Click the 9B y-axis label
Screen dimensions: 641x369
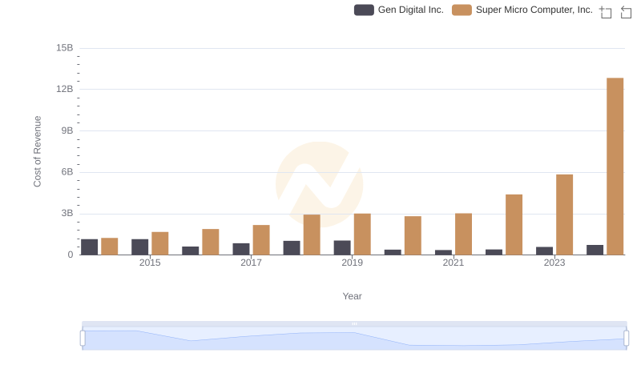coord(67,130)
